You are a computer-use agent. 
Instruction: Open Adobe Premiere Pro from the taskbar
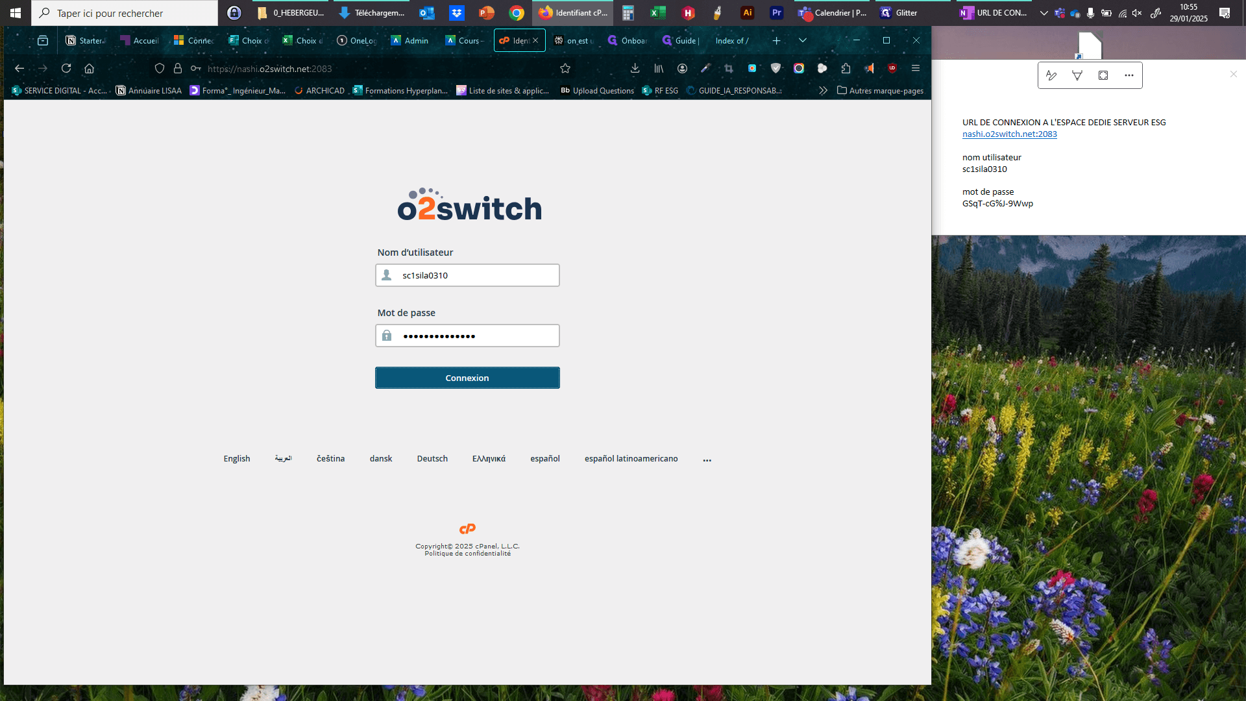pyautogui.click(x=776, y=13)
